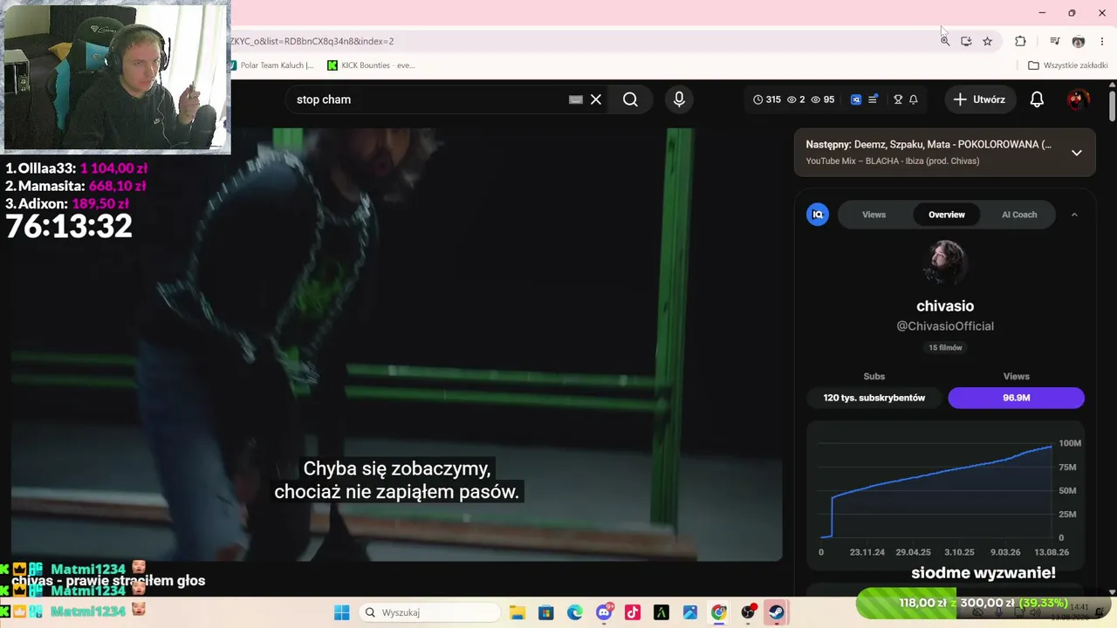The width and height of the screenshot is (1117, 628).
Task: Click the vidIQ logo in the panel
Action: (818, 215)
